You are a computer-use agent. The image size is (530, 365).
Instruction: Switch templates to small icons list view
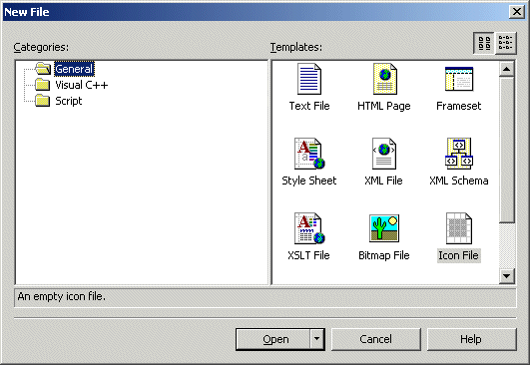click(506, 43)
